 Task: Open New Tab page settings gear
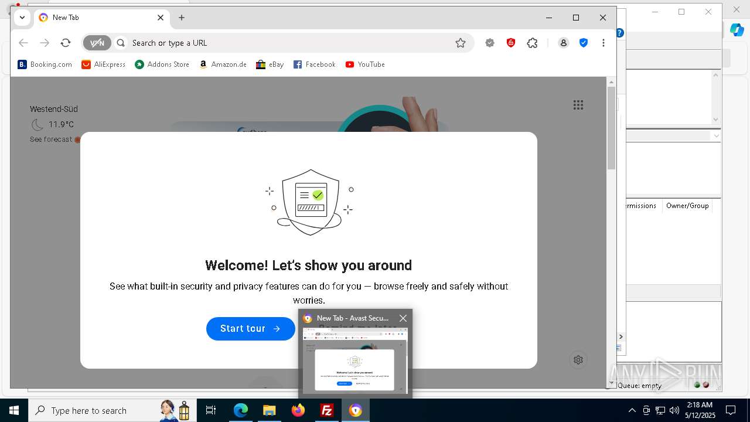pyautogui.click(x=578, y=360)
